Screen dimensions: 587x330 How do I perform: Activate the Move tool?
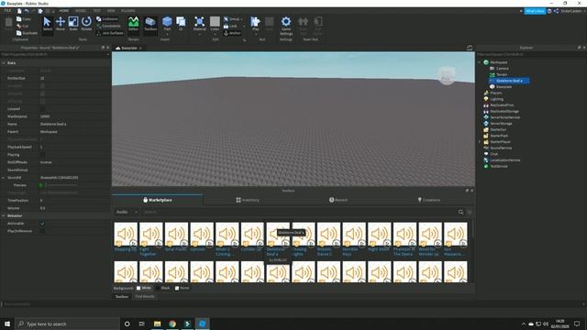coord(61,24)
